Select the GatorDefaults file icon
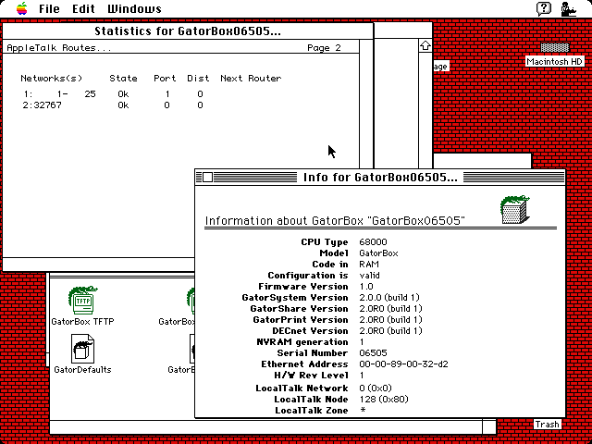The width and height of the screenshot is (592, 444). [x=82, y=349]
